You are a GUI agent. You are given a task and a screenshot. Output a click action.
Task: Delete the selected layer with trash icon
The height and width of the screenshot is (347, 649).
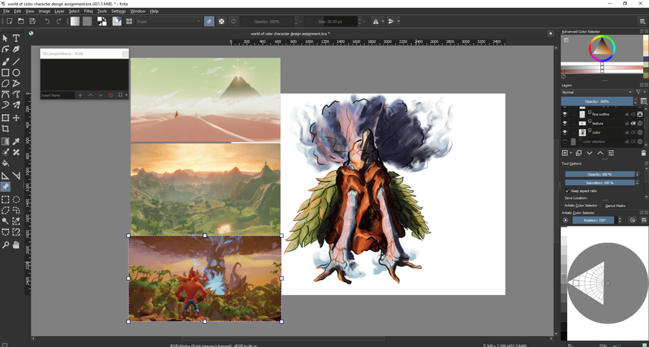(x=643, y=153)
